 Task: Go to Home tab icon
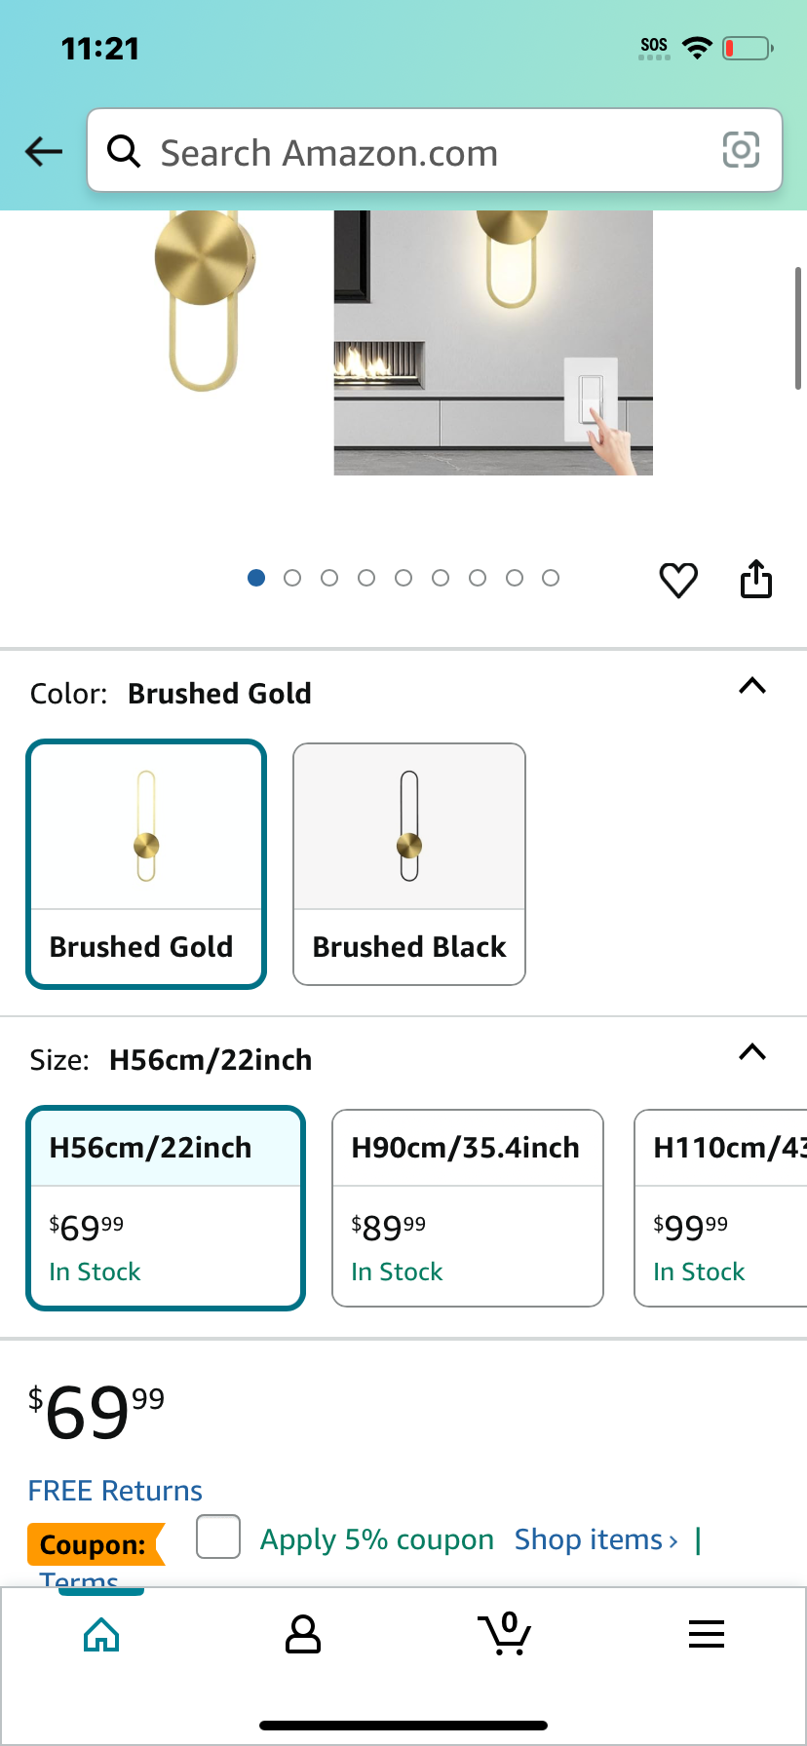pos(101,1634)
